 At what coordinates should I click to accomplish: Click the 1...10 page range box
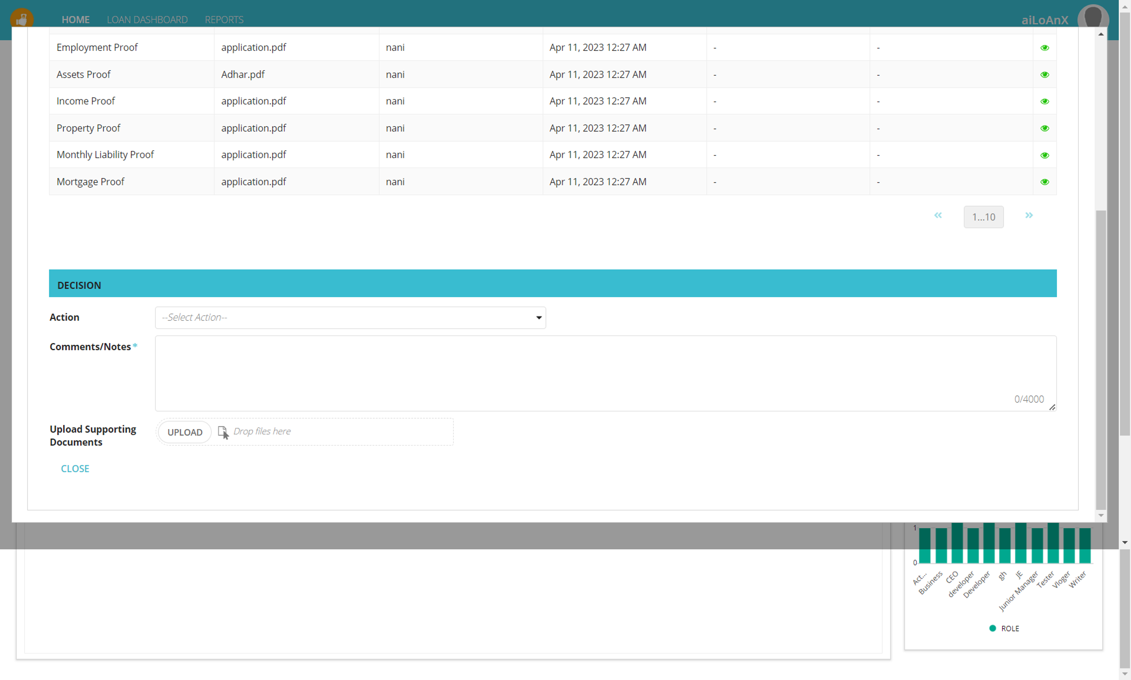point(983,217)
